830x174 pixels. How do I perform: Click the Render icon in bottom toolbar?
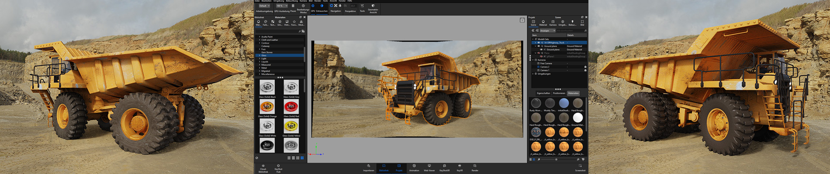tap(475, 166)
